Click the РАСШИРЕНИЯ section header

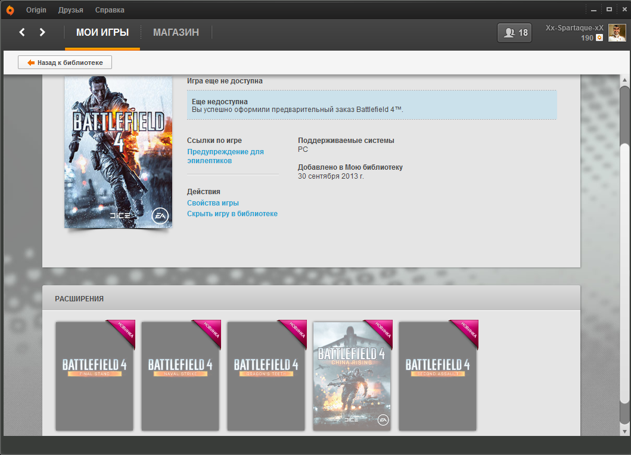click(x=79, y=299)
